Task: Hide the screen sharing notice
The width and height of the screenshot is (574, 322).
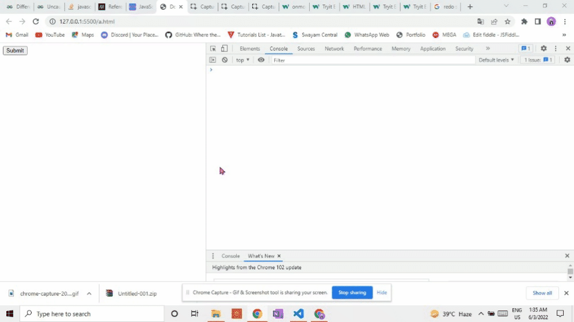Action: pyautogui.click(x=382, y=292)
